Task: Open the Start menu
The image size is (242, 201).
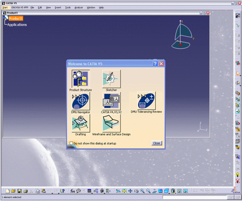Action: pyautogui.click(x=5, y=7)
